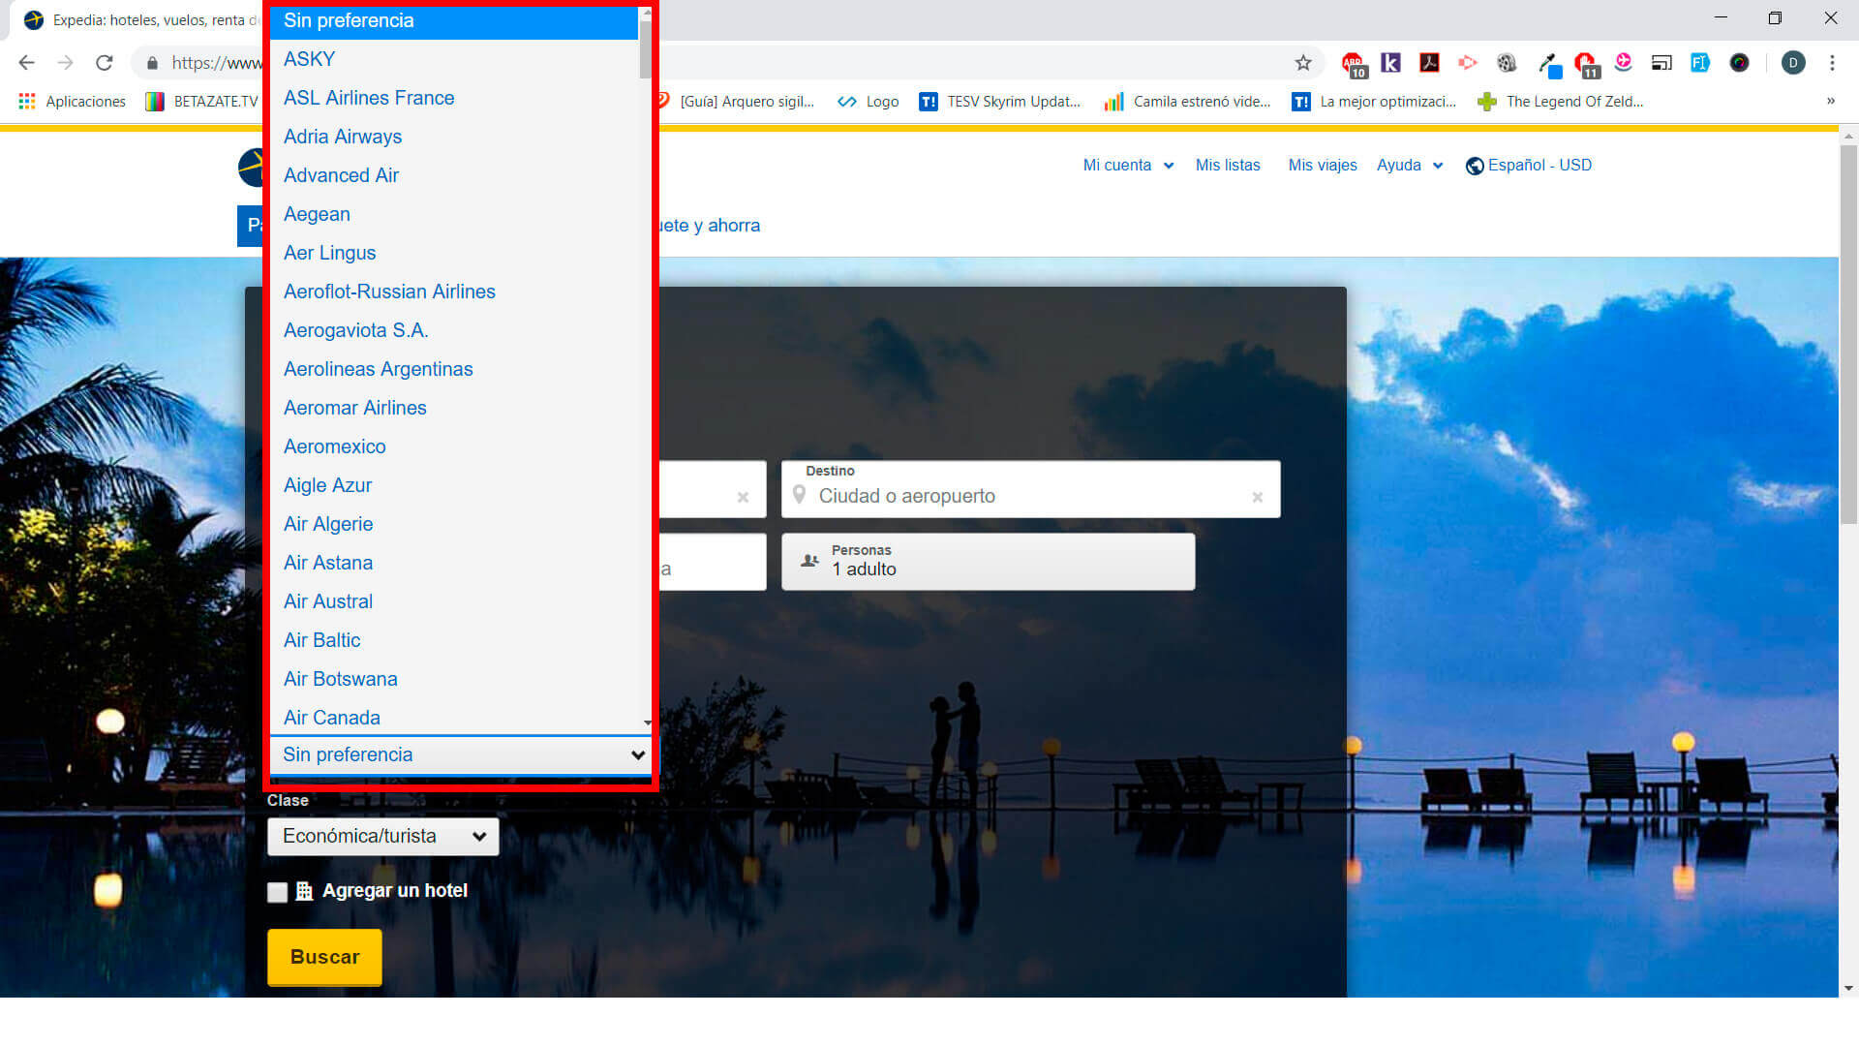The height and width of the screenshot is (1046, 1859).
Task: Open the Aplicaciones apps grid icon
Action: (27, 102)
